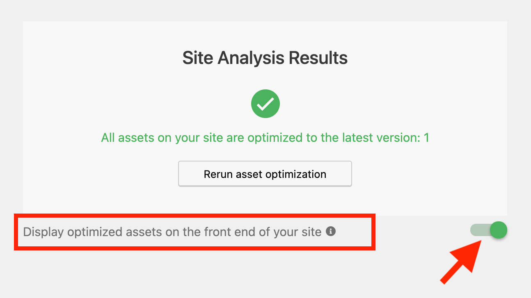531x298 pixels.
Task: Click the highlighted settings row
Action: tap(195, 232)
